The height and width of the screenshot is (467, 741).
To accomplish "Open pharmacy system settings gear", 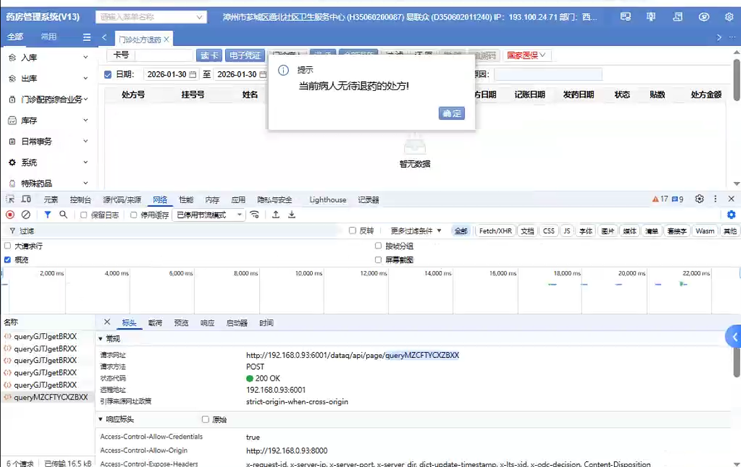I will 729,17.
